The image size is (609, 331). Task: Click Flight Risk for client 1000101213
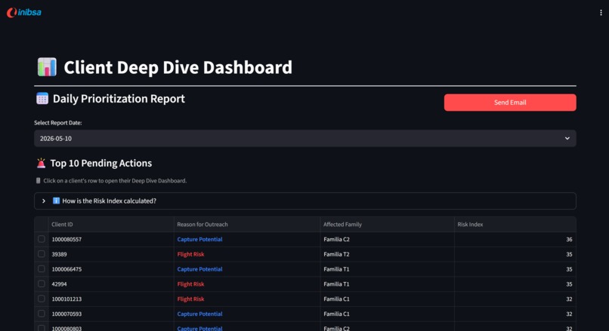[x=190, y=299]
